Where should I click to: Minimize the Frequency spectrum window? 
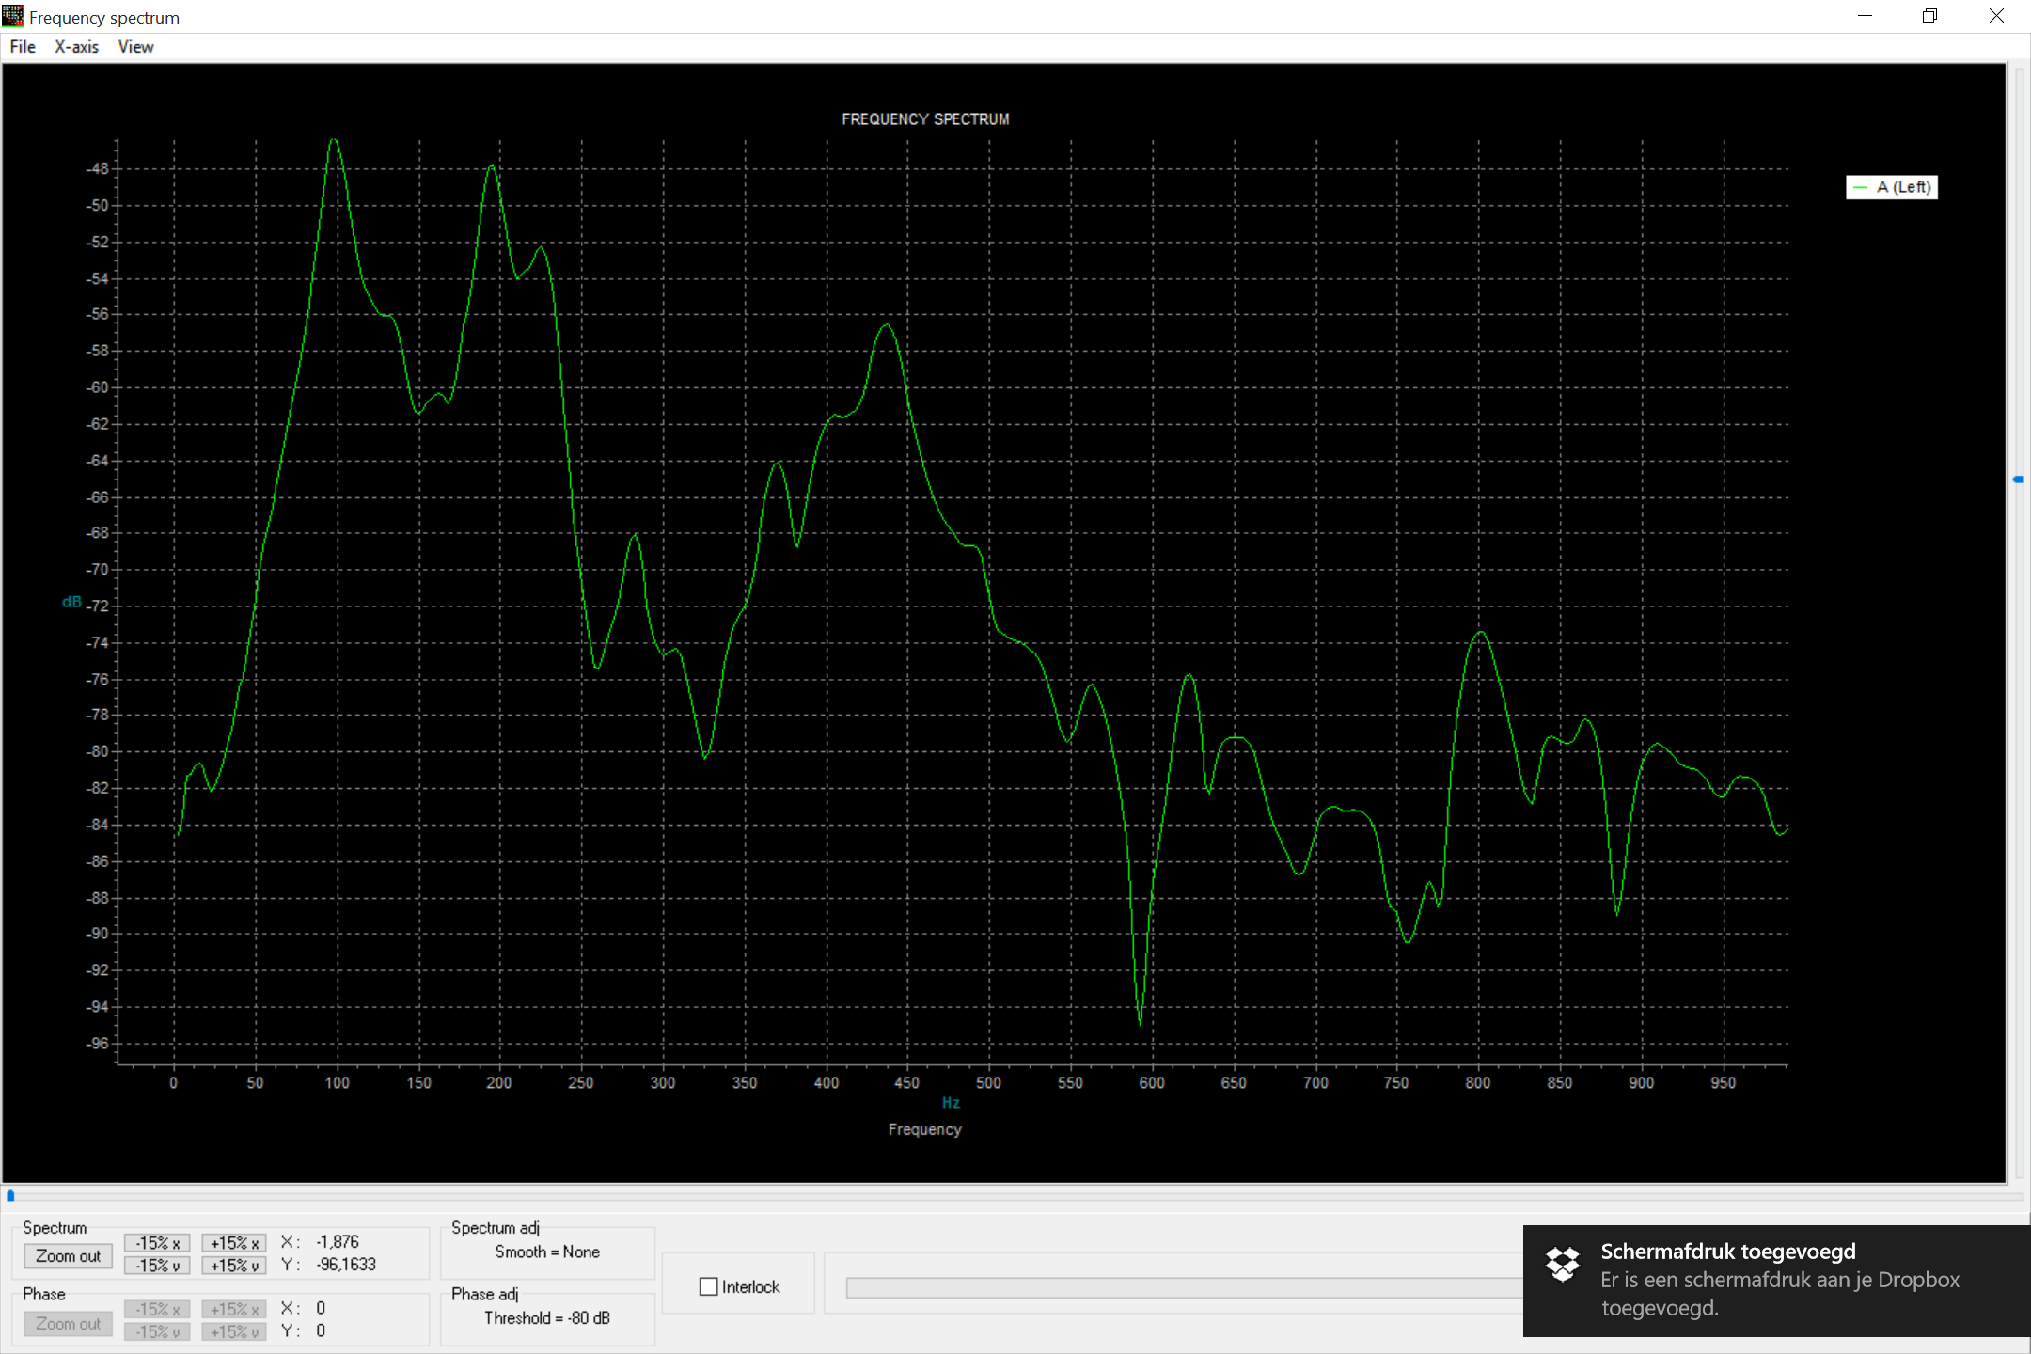(x=1866, y=16)
